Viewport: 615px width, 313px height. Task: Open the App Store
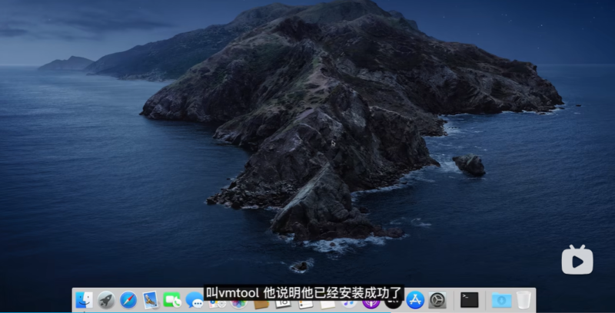pos(416,300)
